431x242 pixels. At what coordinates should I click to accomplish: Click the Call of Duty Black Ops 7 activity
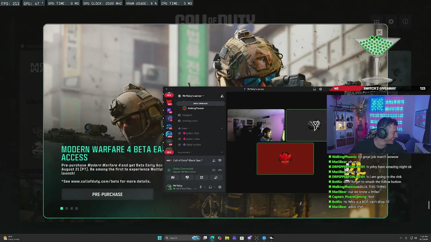point(188,161)
